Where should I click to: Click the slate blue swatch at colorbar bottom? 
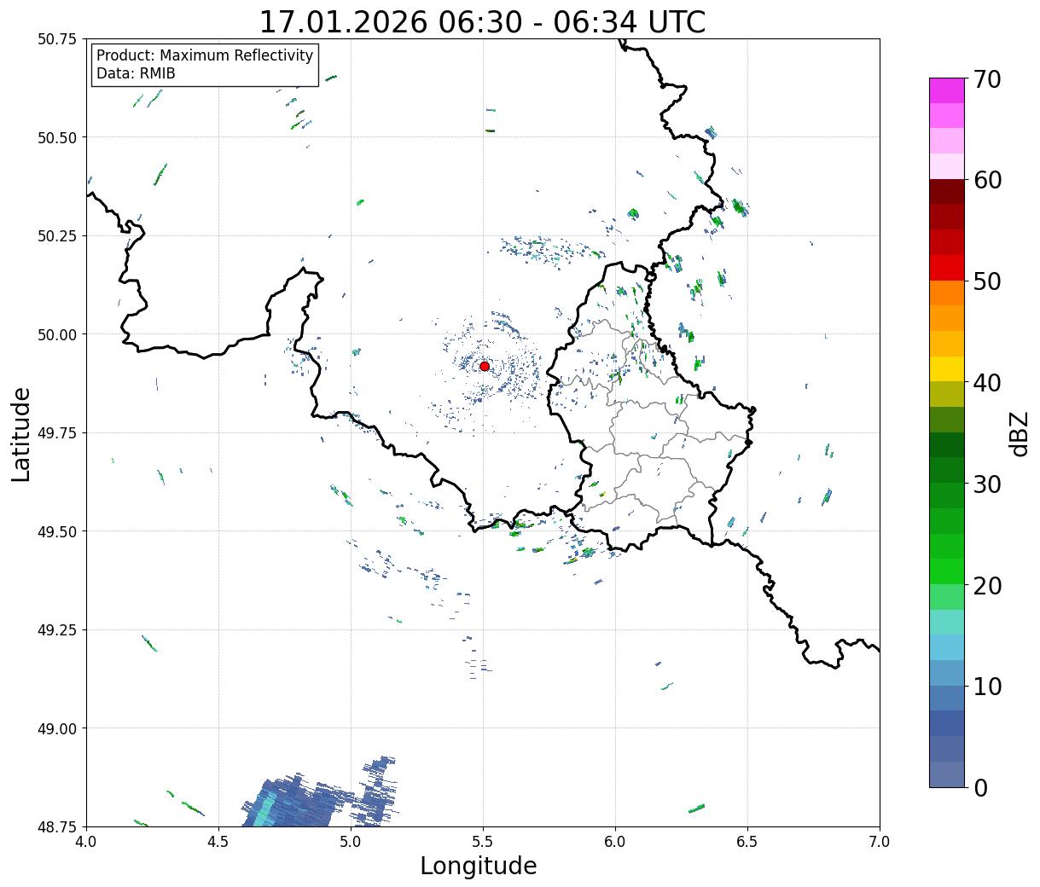[947, 774]
